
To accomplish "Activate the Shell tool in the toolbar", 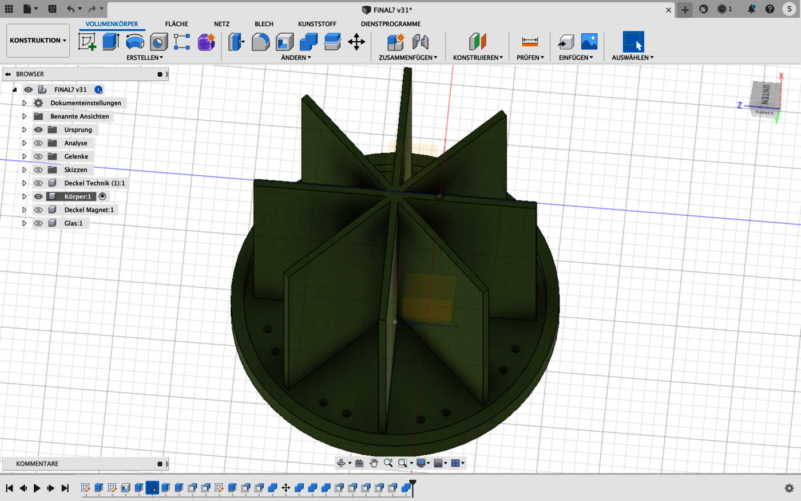I will 284,42.
